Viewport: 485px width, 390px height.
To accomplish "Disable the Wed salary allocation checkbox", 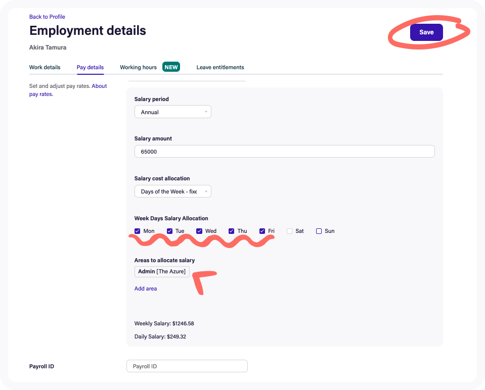I will [x=199, y=231].
